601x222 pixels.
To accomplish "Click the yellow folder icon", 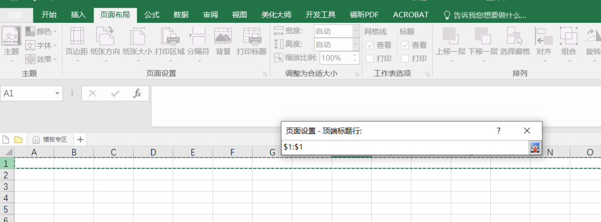I will coord(18,139).
